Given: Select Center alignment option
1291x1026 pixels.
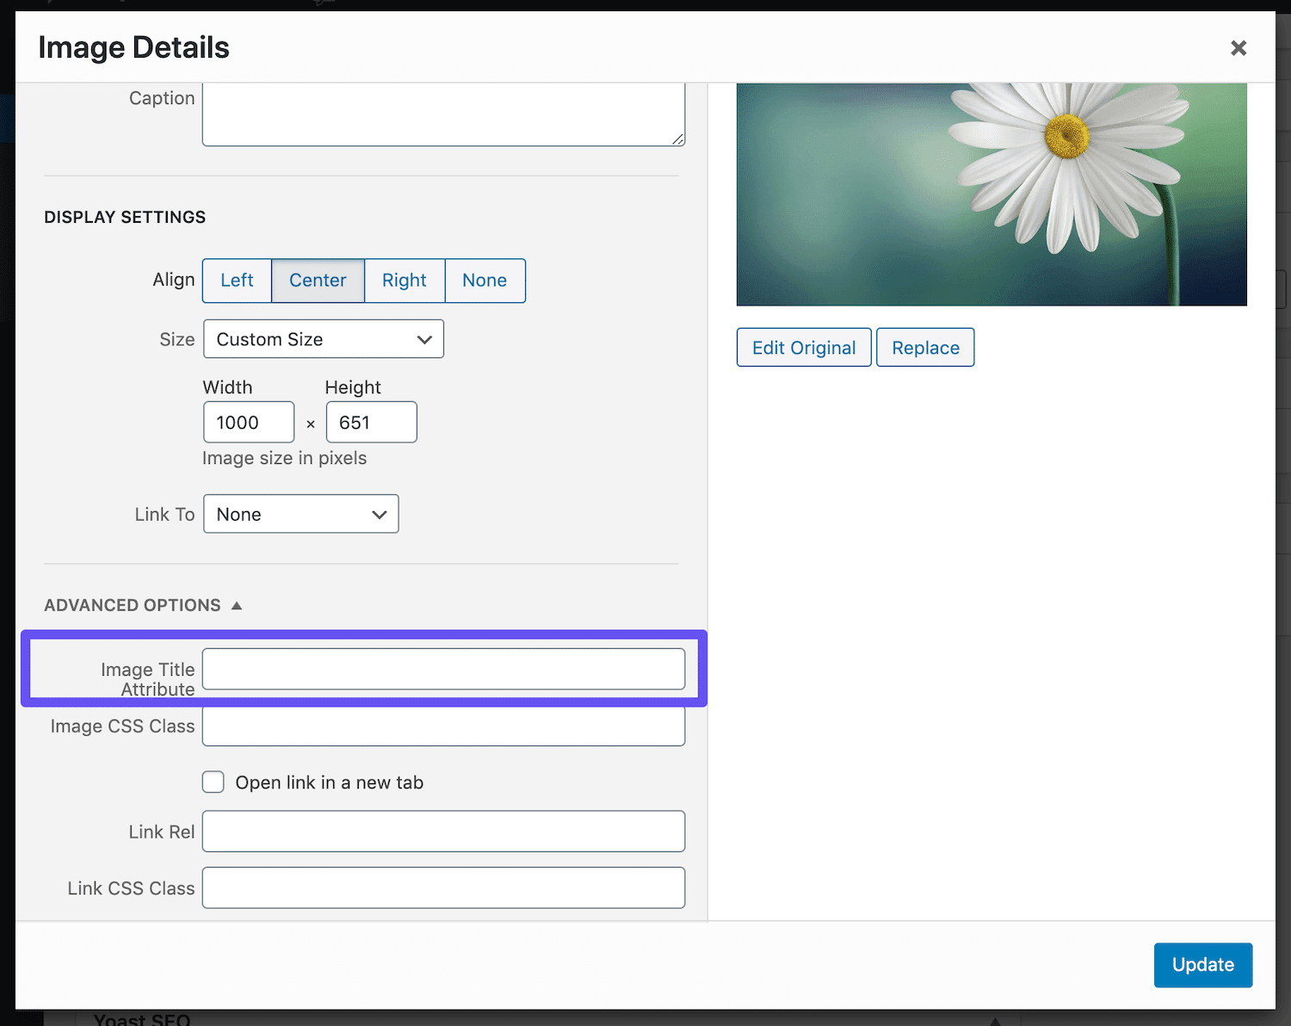Looking at the screenshot, I should click(x=318, y=281).
